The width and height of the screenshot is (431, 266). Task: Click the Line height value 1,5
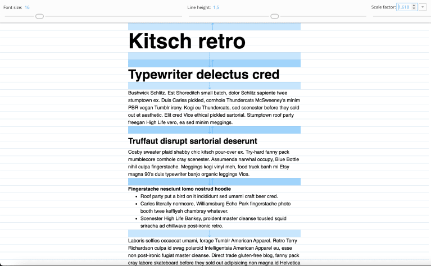click(216, 7)
